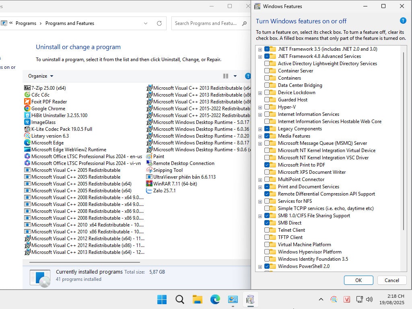Expand the Media Features node
The height and width of the screenshot is (309, 412).
coord(260,136)
